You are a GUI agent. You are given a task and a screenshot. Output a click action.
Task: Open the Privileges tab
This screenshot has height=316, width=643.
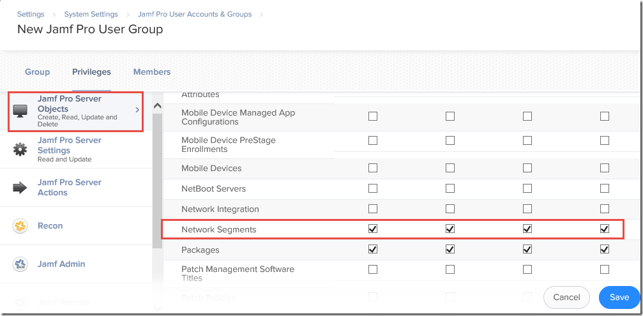91,71
